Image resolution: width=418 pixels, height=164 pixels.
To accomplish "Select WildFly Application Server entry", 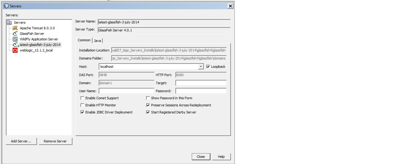I will [x=39, y=39].
